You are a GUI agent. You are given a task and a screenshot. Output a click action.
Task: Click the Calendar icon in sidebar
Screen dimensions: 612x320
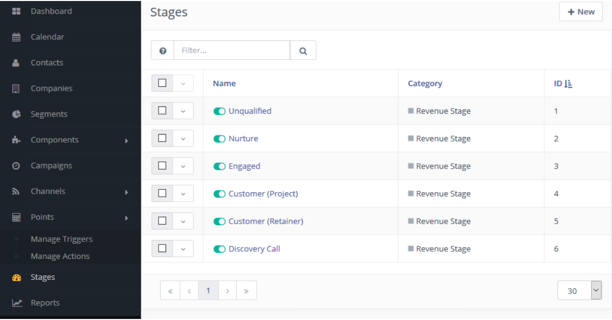16,37
